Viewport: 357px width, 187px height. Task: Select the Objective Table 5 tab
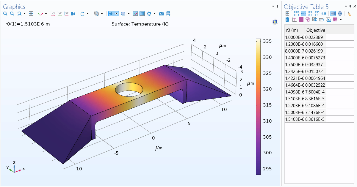(303, 7)
